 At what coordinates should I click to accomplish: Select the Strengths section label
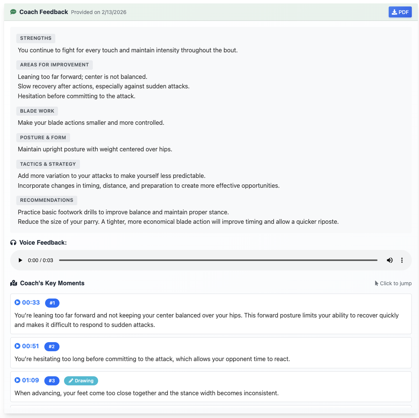point(36,38)
